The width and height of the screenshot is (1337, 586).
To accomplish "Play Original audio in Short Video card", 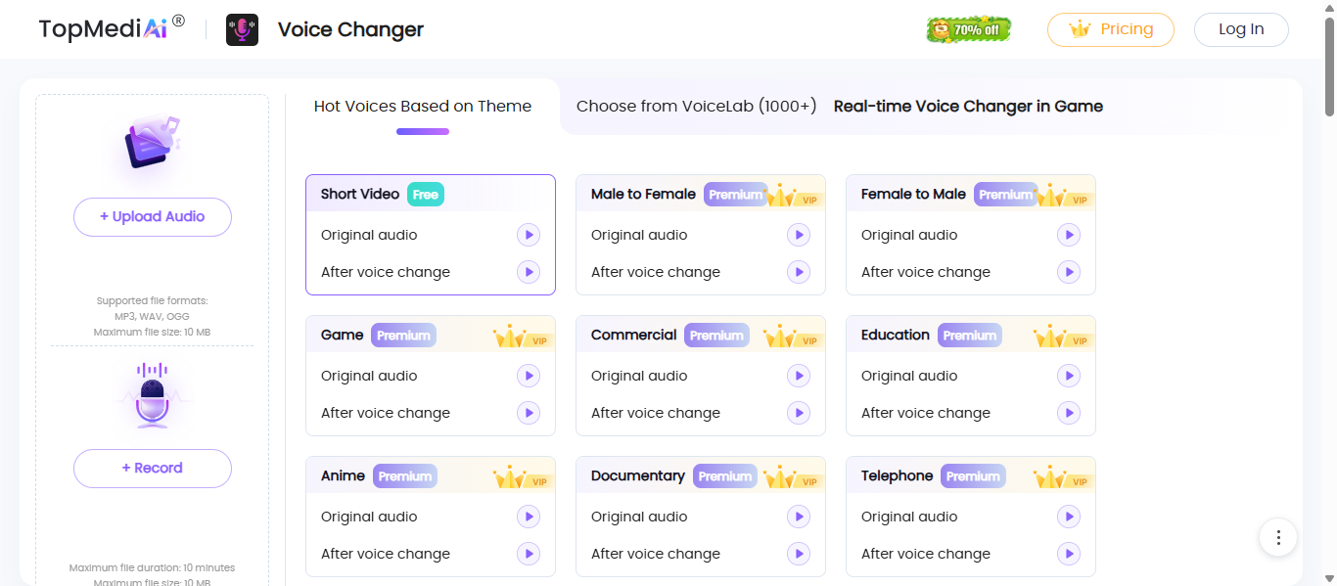I will tap(529, 235).
